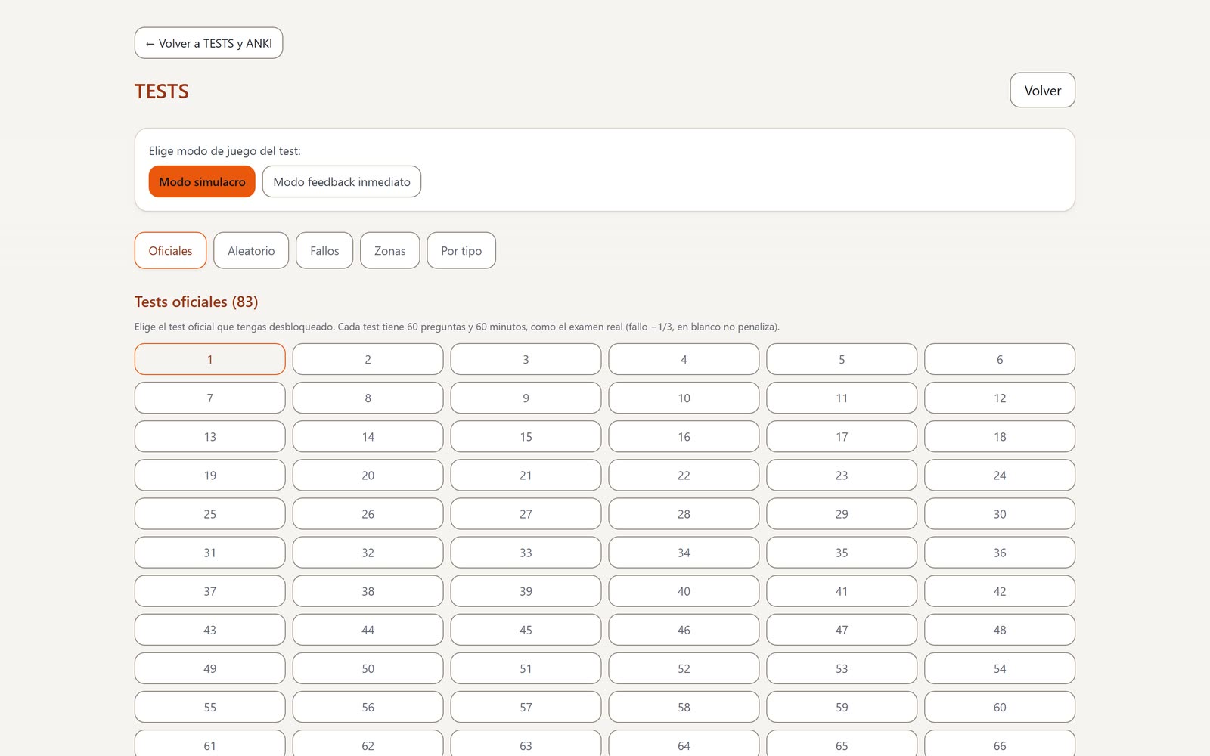The width and height of the screenshot is (1210, 756).
Task: Open official test 45
Action: (x=526, y=629)
